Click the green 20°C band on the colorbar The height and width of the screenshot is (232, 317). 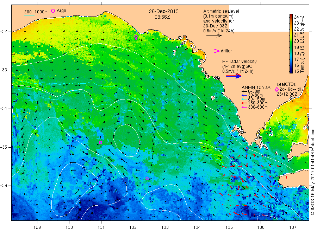tap(291, 41)
